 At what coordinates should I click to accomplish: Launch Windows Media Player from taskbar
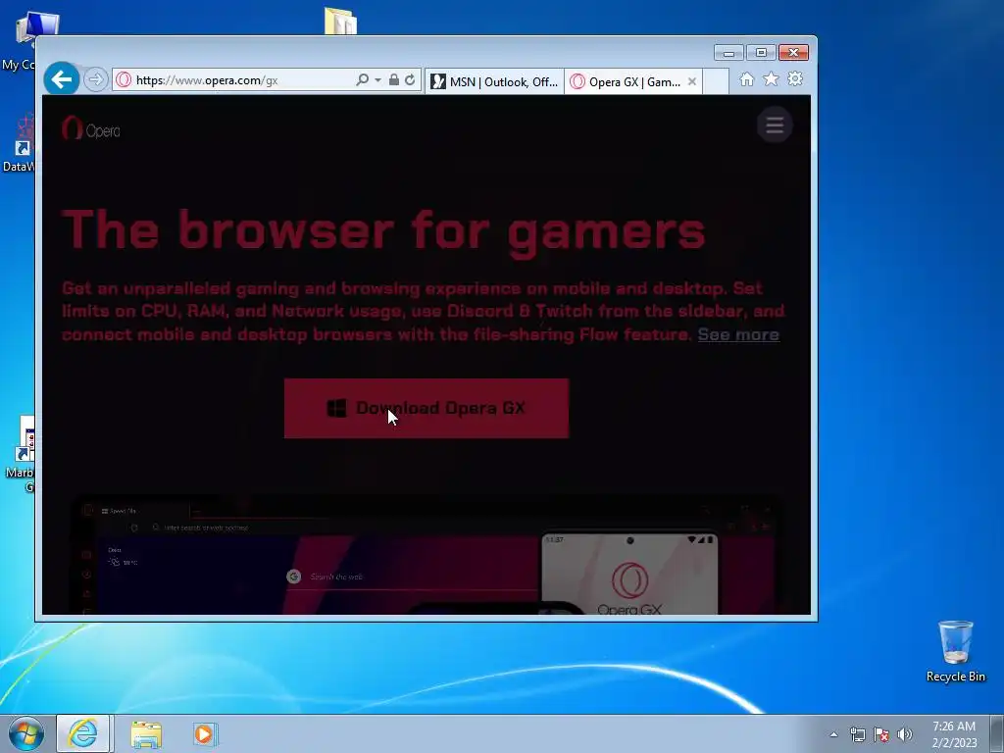[204, 733]
